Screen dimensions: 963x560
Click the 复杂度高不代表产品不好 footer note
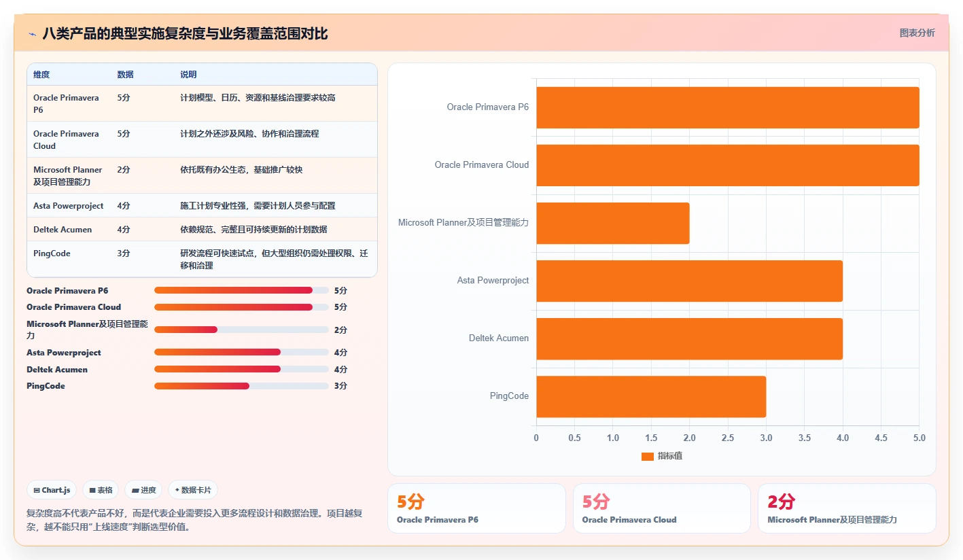pos(194,520)
